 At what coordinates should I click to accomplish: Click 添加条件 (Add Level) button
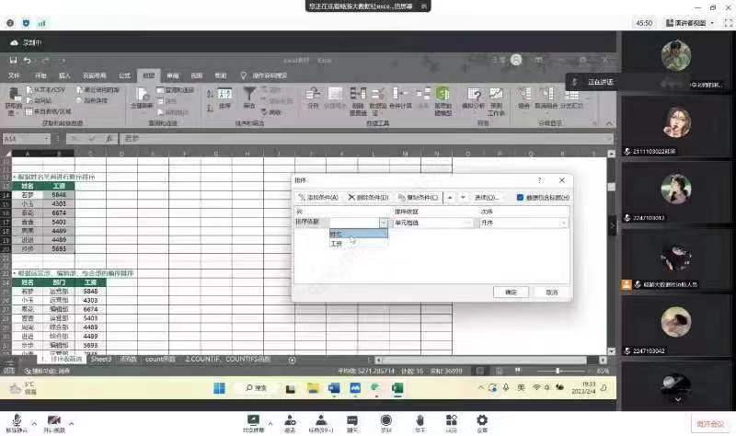click(x=317, y=197)
